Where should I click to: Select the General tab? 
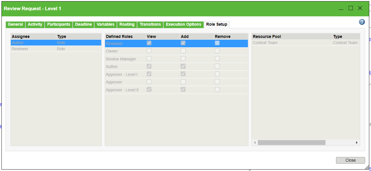tap(15, 25)
